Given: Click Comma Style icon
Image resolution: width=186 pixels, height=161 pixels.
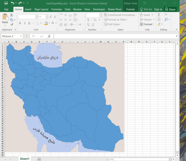Looking at the screenshot, I should pyautogui.click(x=100, y=20).
